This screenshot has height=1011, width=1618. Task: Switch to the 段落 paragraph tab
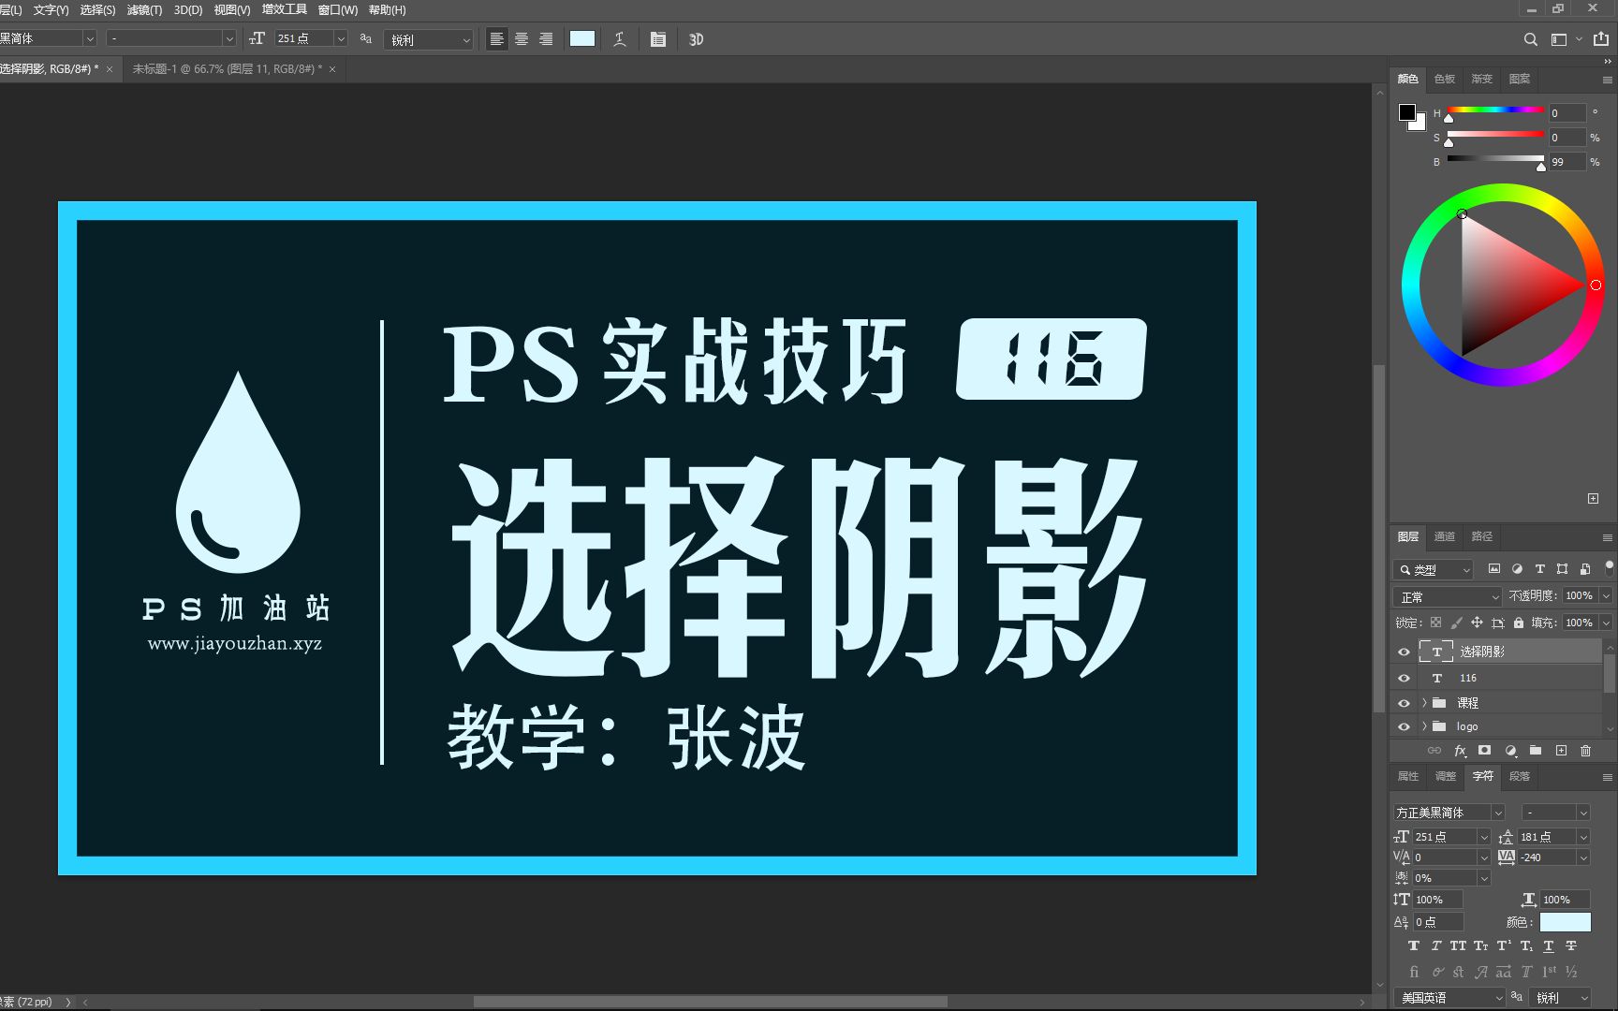click(1520, 776)
